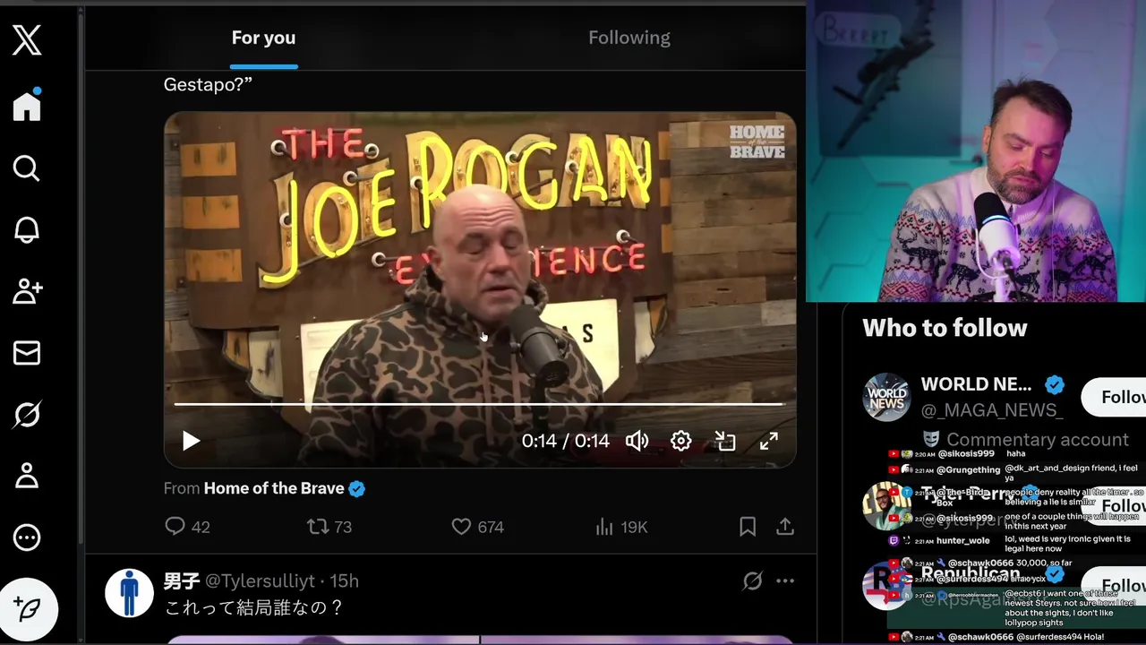Open Grok actions on Tylersulliyt post

[x=753, y=581]
